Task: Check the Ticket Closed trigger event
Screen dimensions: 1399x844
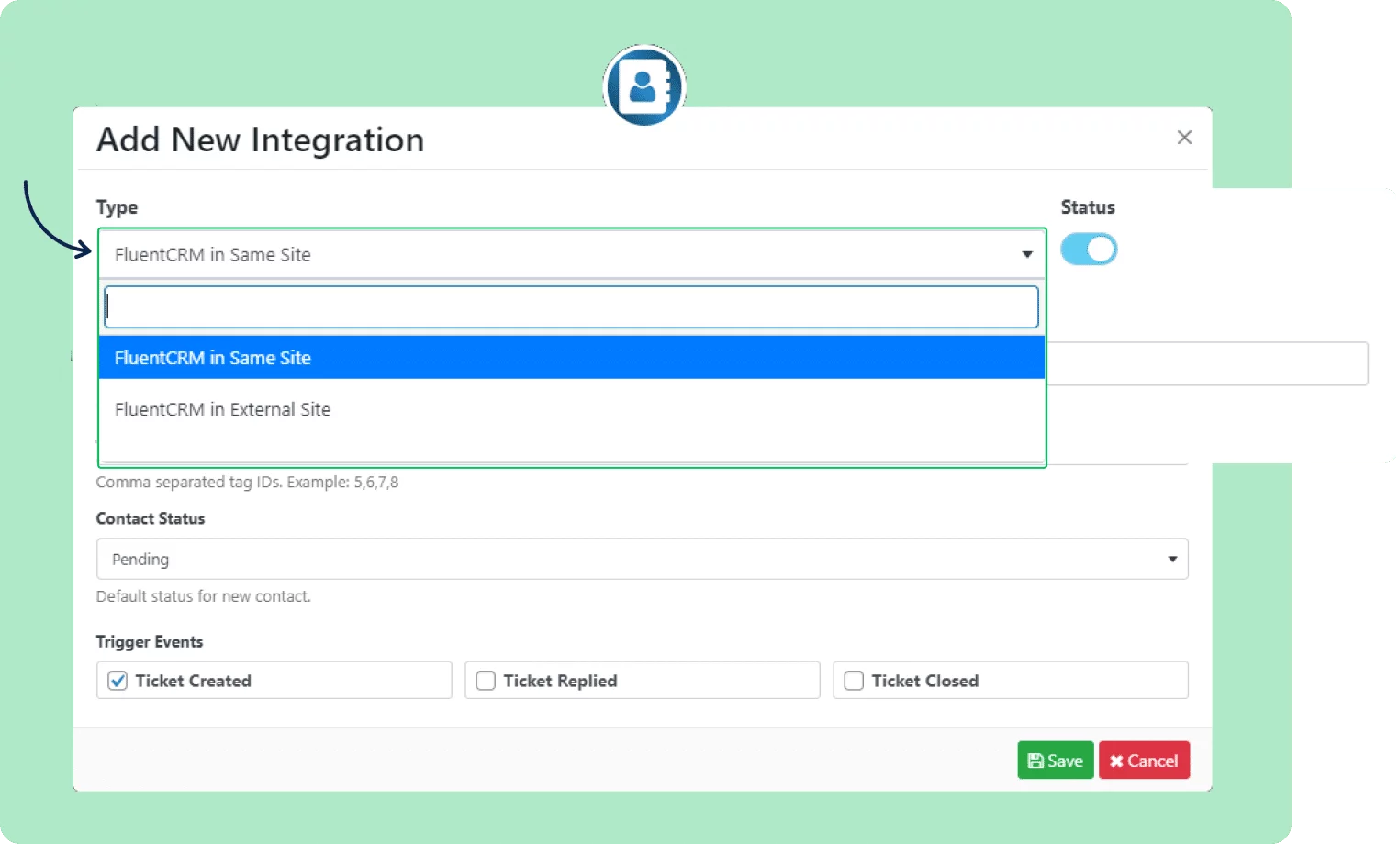Action: coord(854,681)
